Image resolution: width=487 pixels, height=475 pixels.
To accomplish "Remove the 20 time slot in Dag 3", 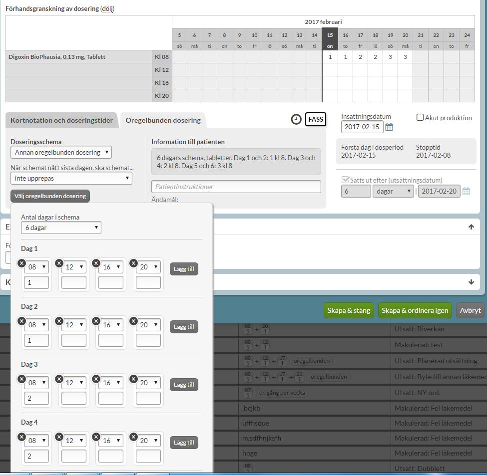I will 133,379.
